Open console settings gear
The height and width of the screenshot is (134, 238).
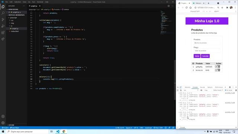click(x=236, y=90)
